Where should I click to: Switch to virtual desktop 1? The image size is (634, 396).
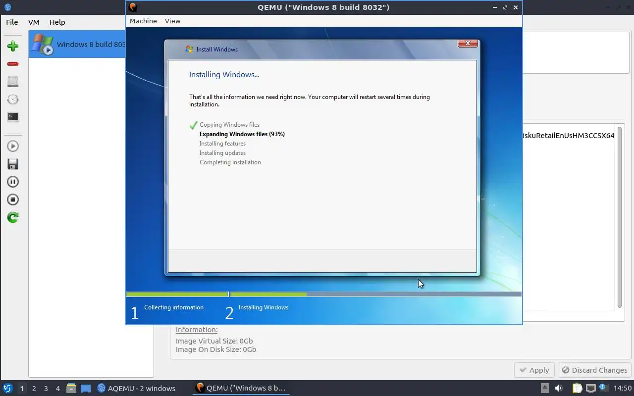[22, 389]
